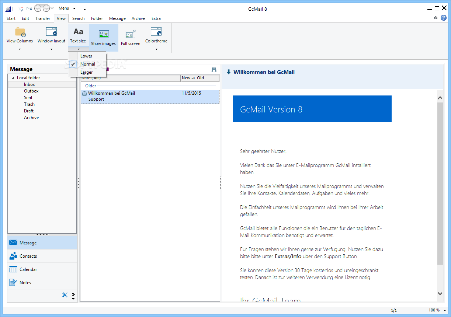Open the Calendar module
Image resolution: width=451 pixels, height=317 pixels.
tap(42, 269)
